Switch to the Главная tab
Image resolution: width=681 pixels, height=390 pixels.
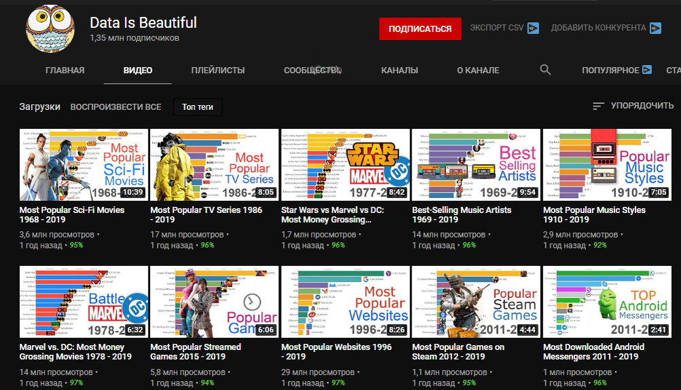(65, 71)
